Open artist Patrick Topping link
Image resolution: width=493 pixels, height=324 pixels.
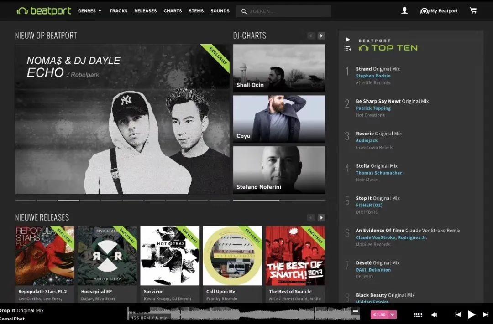pyautogui.click(x=373, y=108)
